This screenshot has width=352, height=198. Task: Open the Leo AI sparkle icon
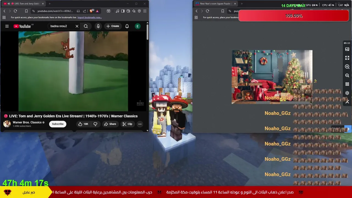coord(134,11)
